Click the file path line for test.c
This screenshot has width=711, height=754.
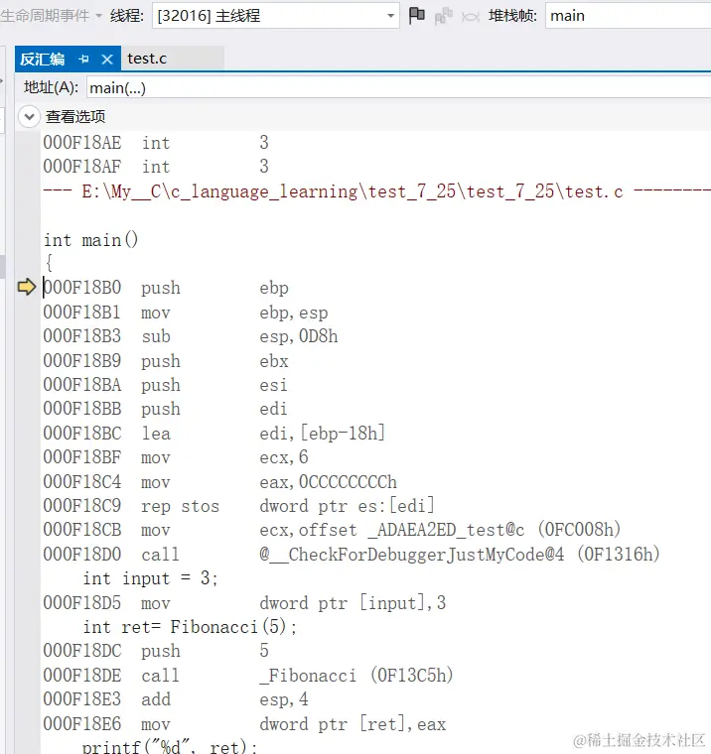tap(377, 191)
